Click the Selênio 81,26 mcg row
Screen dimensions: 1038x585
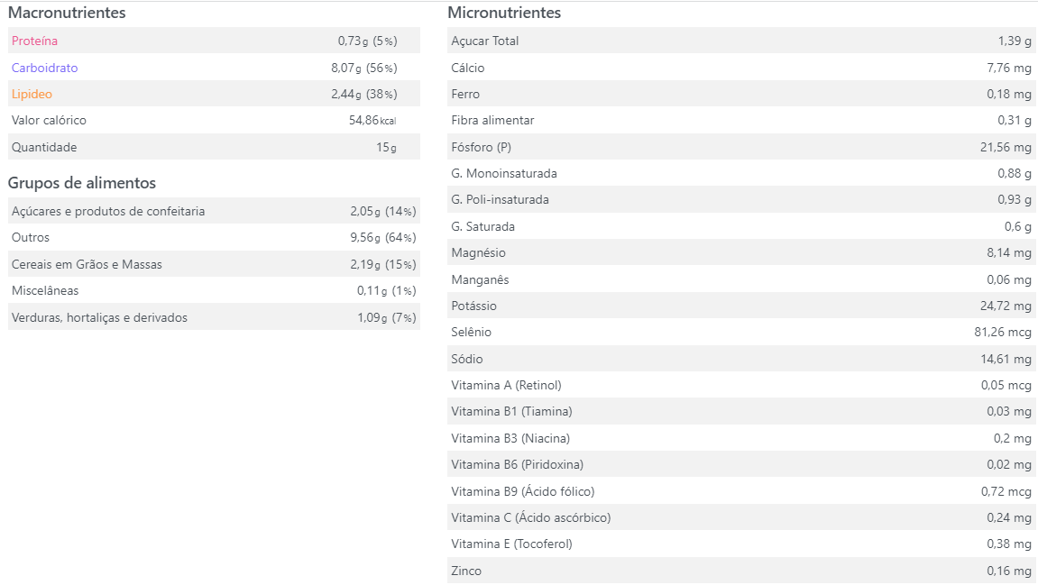[x=741, y=333]
